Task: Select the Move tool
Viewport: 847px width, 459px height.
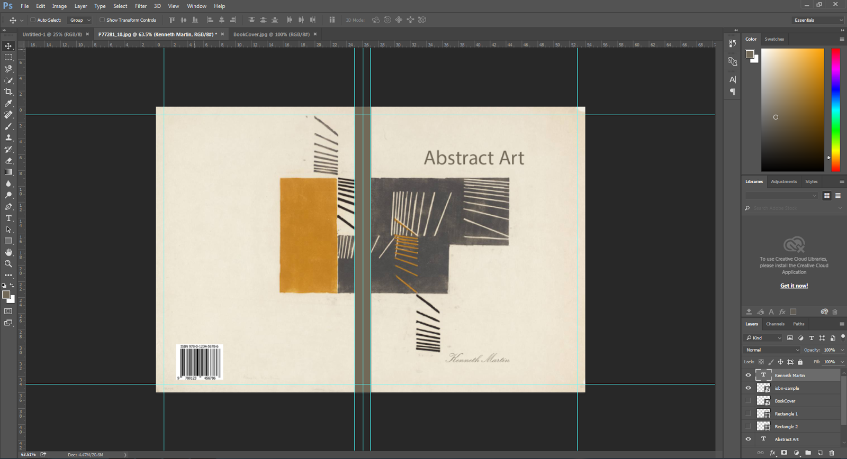Action: pyautogui.click(x=8, y=46)
